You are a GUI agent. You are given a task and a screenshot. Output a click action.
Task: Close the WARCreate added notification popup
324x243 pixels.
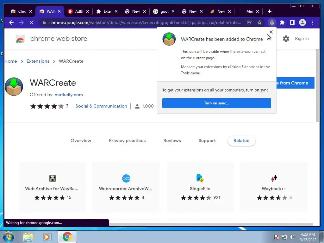[x=271, y=32]
